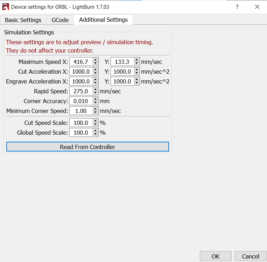This screenshot has height=262, width=267.
Task: Increase Minimum Corner Speed with up arrow
Action: coord(95,109)
